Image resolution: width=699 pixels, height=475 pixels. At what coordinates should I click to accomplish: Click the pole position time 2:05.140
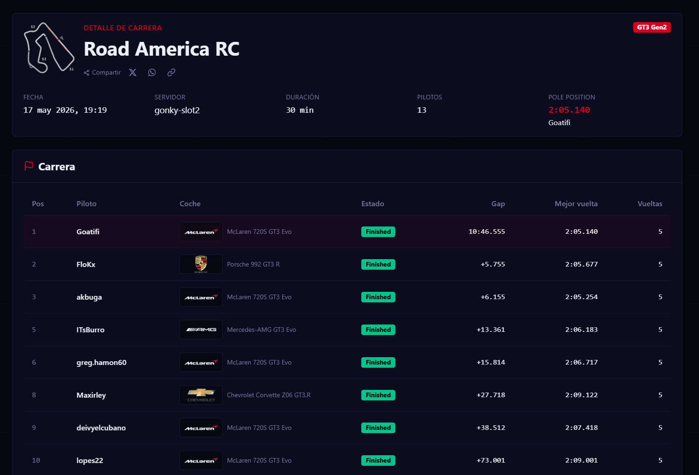point(569,110)
